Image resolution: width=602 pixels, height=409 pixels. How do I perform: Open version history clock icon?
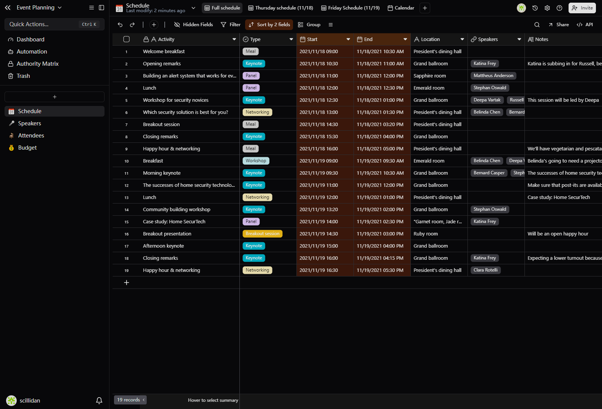click(x=535, y=8)
